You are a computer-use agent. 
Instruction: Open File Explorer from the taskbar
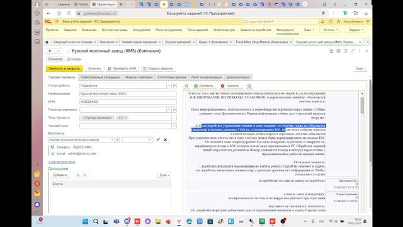click(x=158, y=221)
